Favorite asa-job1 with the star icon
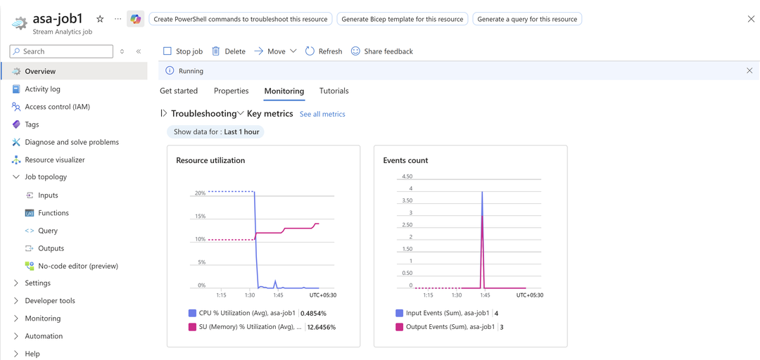The image size is (760, 360). 100,19
